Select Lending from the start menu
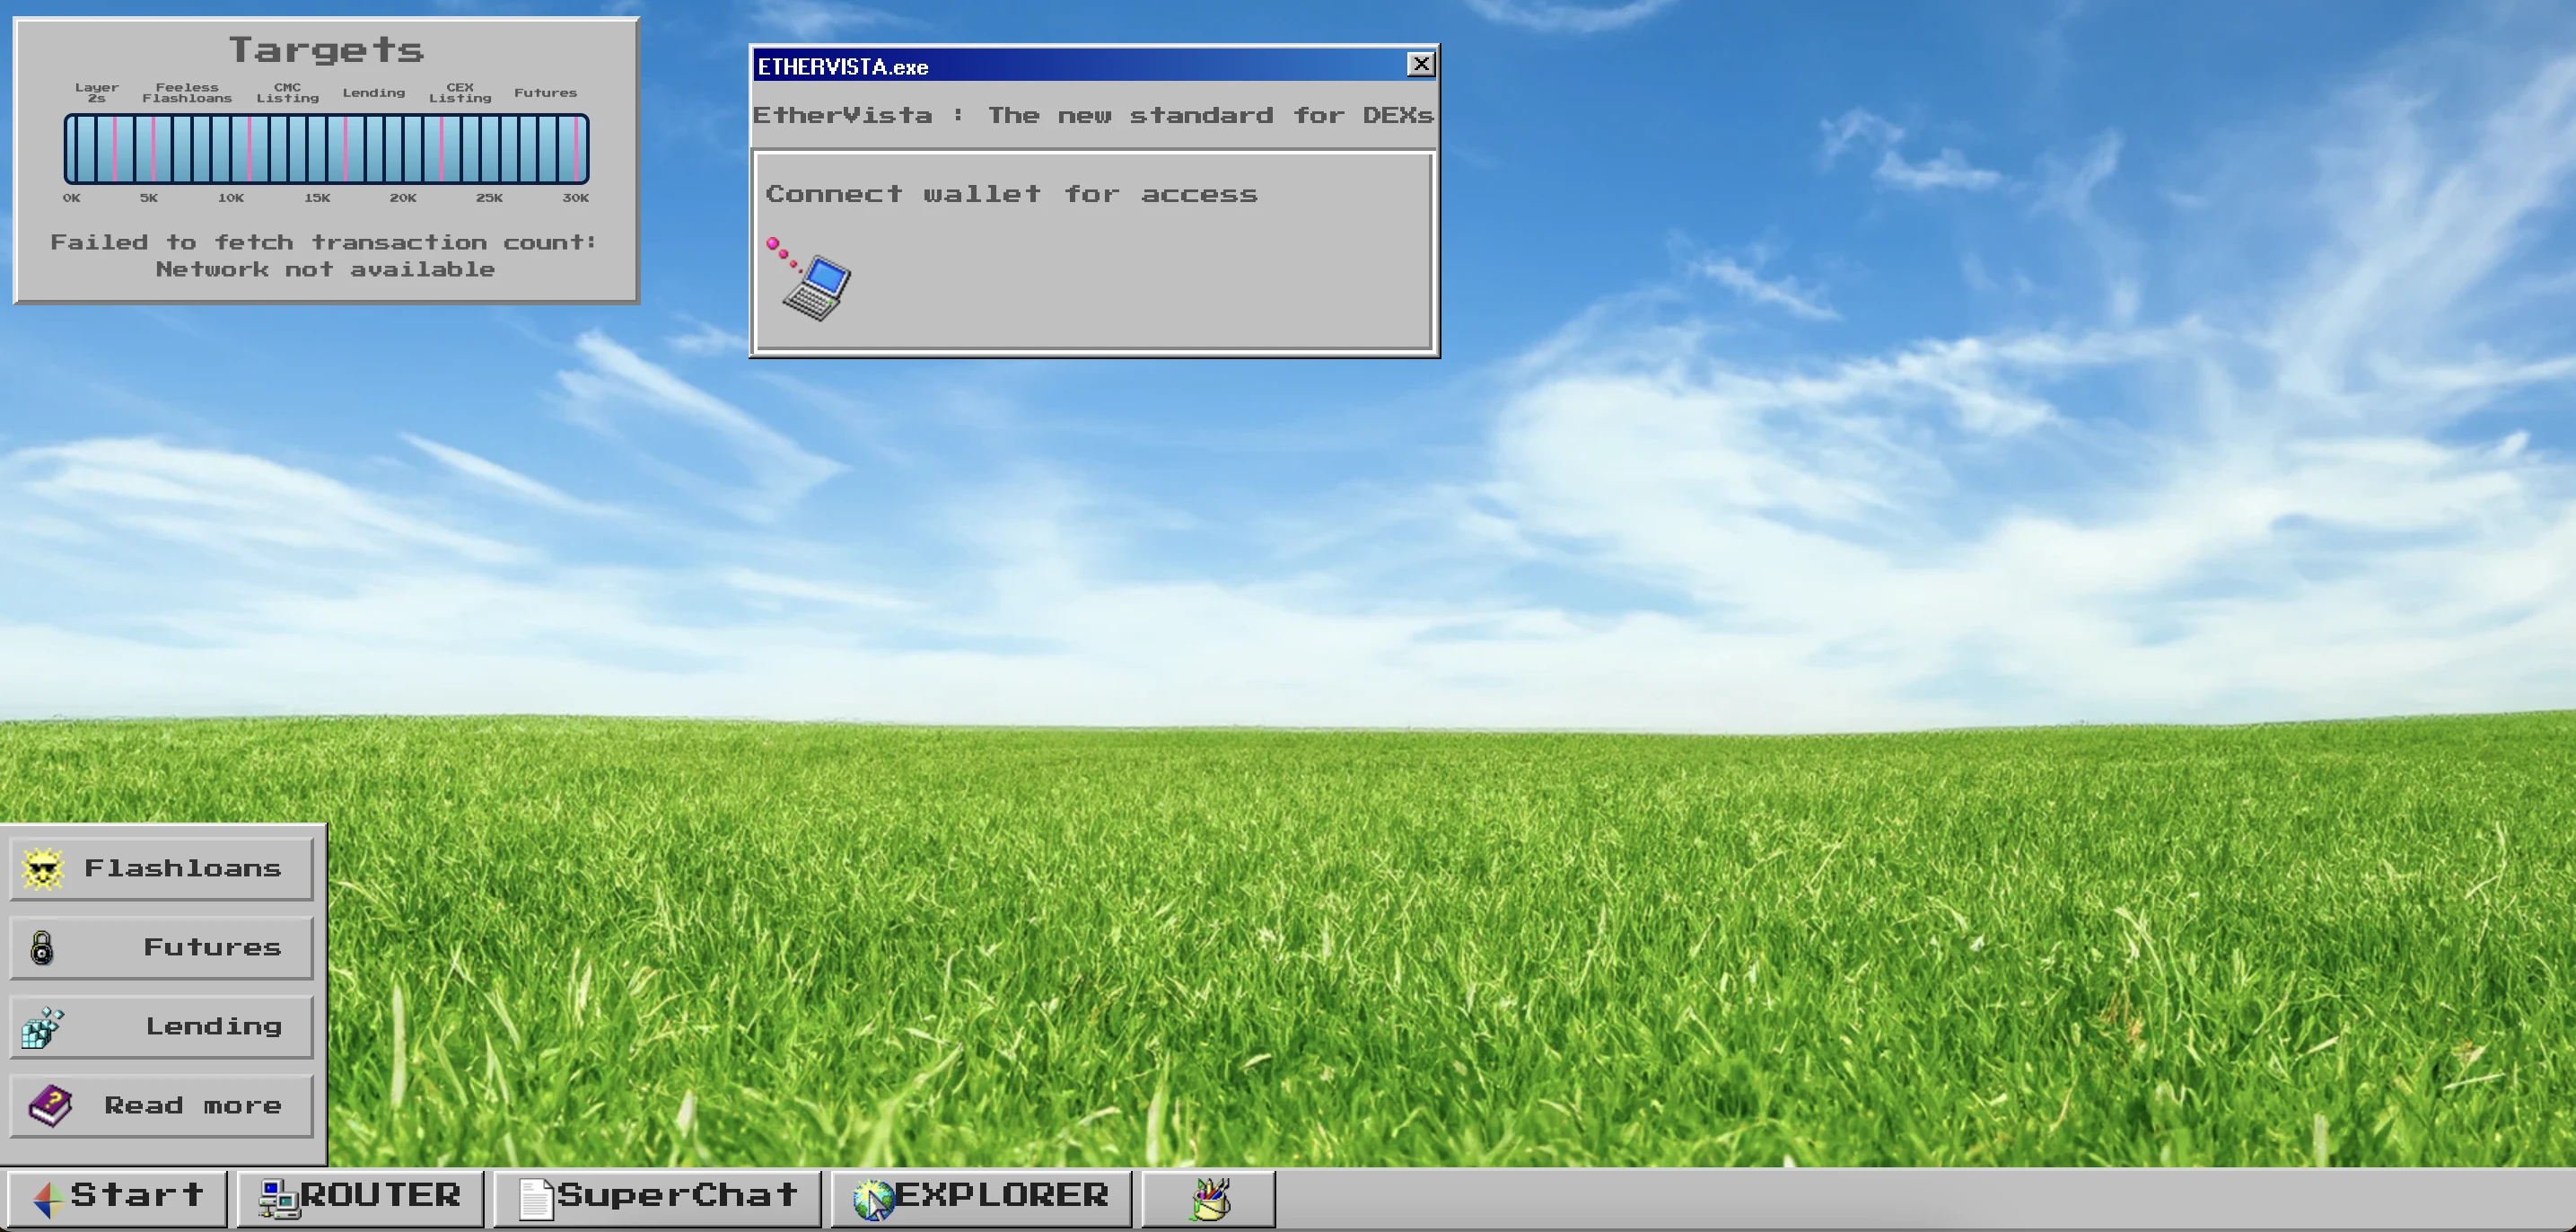Viewport: 2576px width, 1232px height. pyautogui.click(x=213, y=1027)
